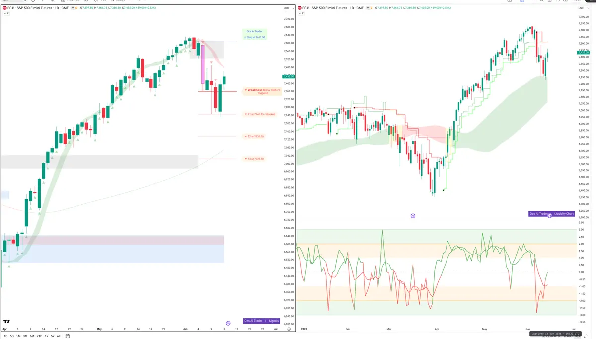Click the 7,720.00 price scale label in left chart
The image size is (596, 339).
coord(288,19)
